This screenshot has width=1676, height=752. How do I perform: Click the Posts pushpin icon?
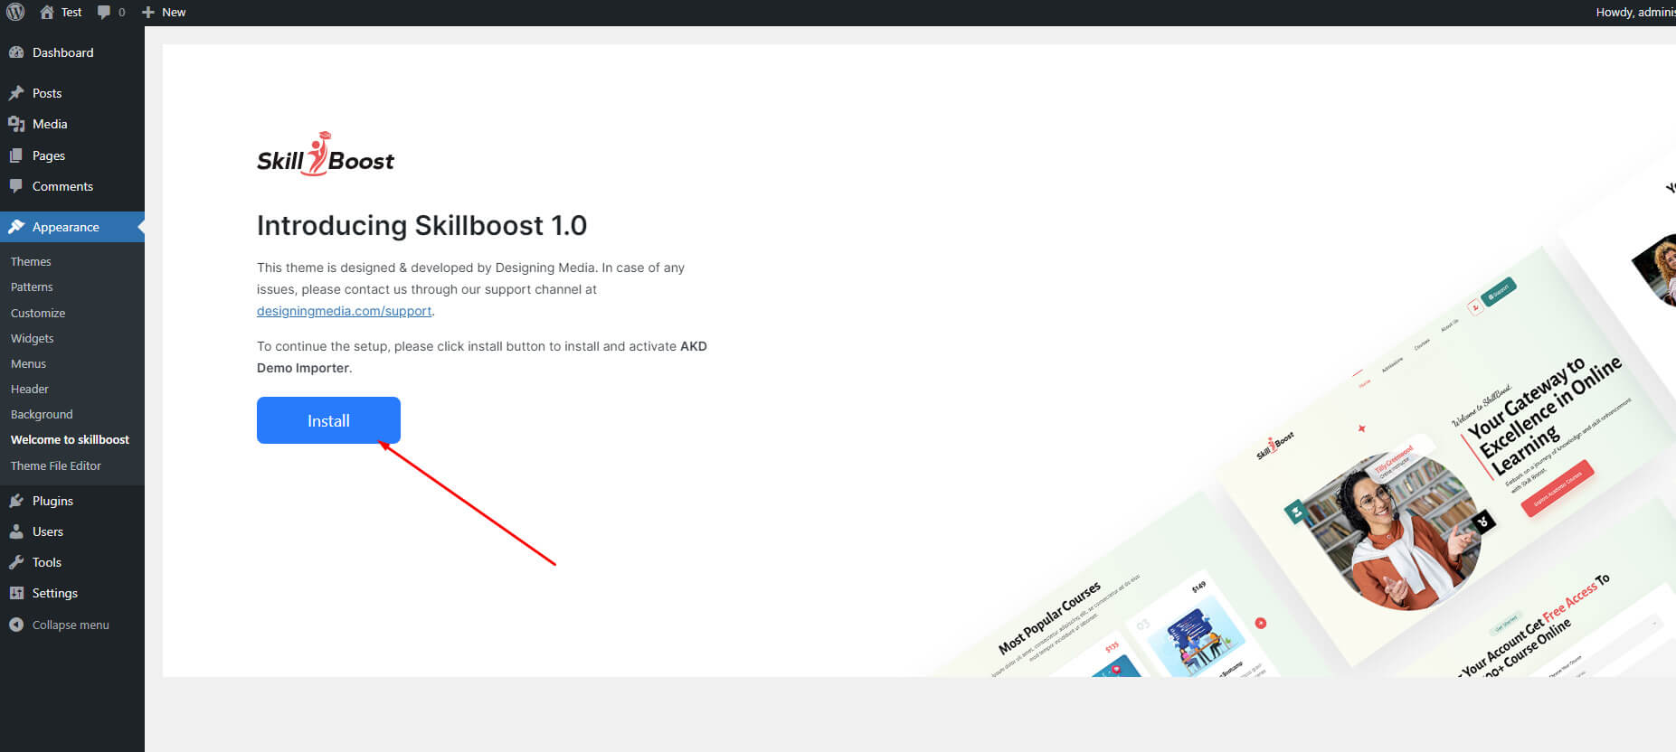pyautogui.click(x=16, y=93)
